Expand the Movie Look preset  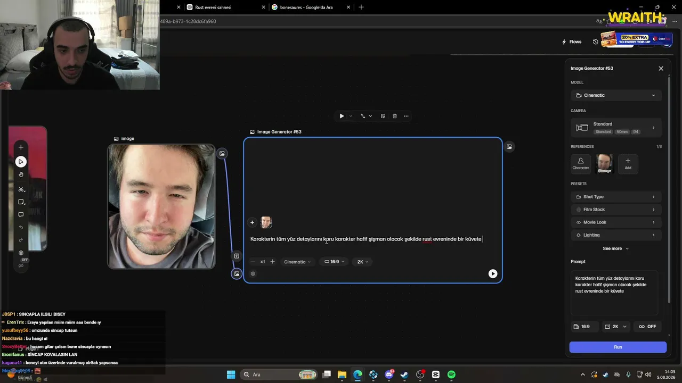616,222
